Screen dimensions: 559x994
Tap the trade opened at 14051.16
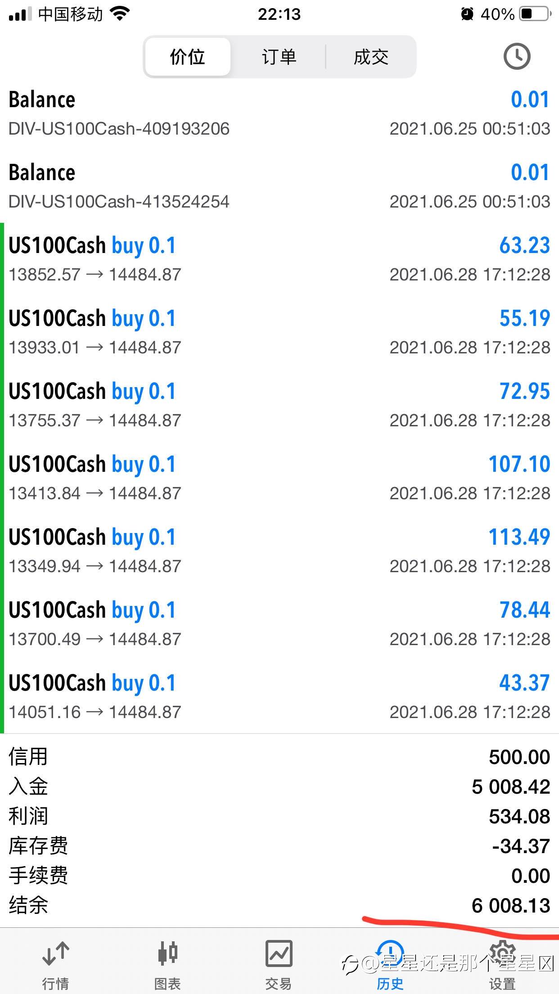coord(279,697)
